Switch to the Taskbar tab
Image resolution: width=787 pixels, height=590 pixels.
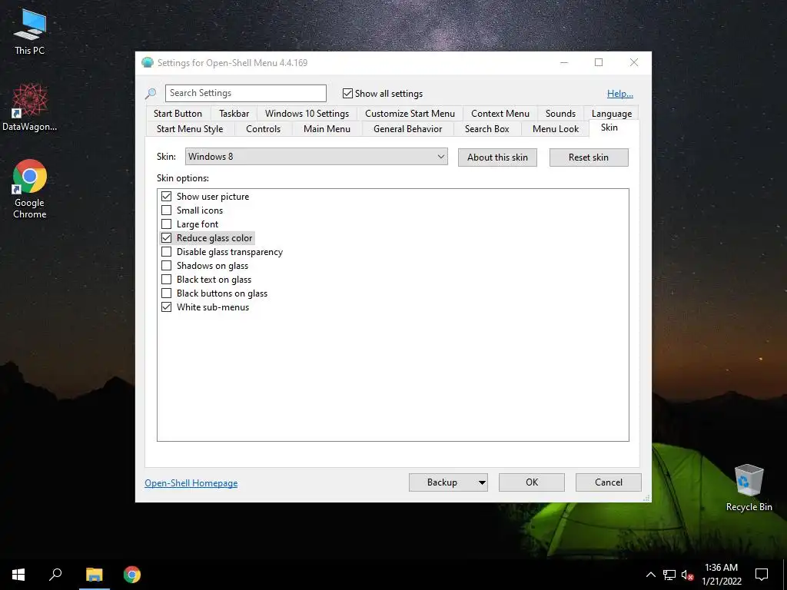pos(234,114)
